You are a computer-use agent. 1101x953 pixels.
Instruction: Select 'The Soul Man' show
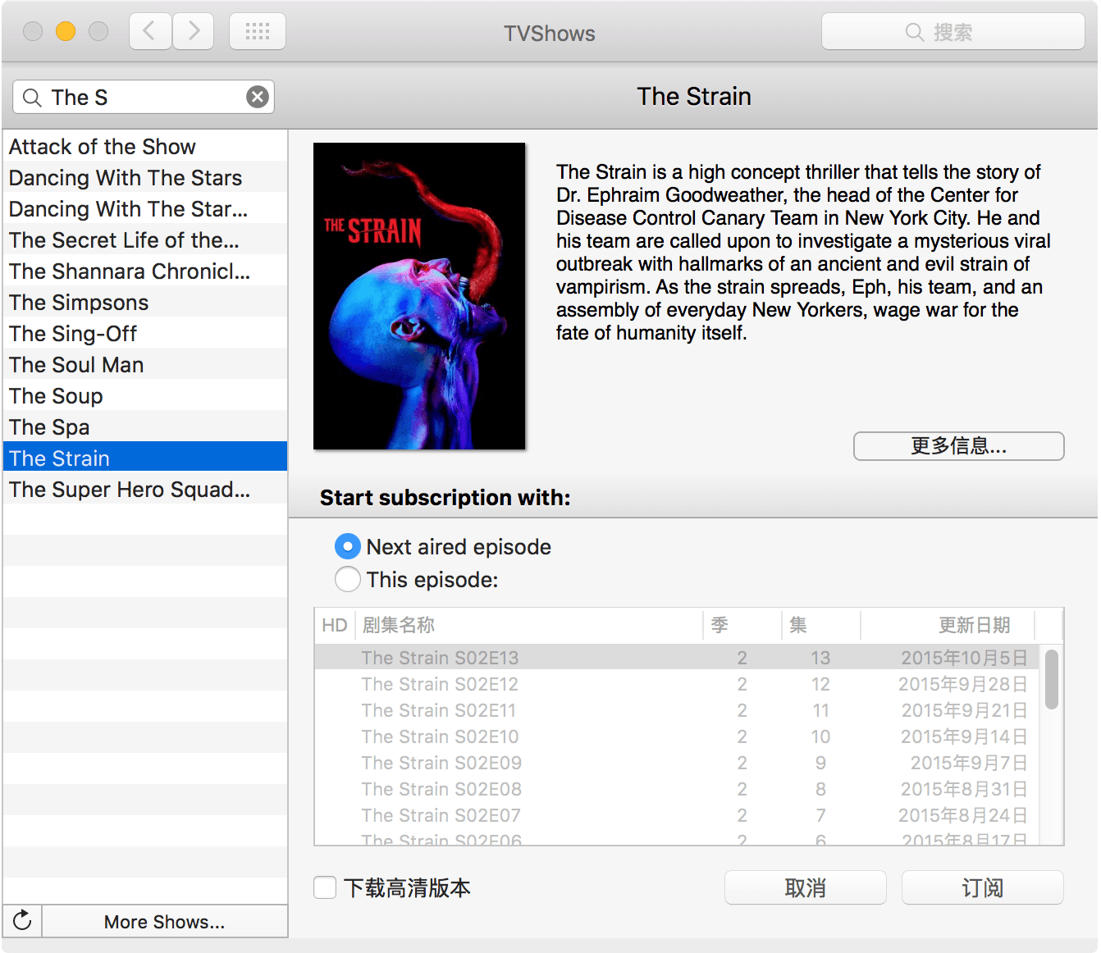pos(145,364)
